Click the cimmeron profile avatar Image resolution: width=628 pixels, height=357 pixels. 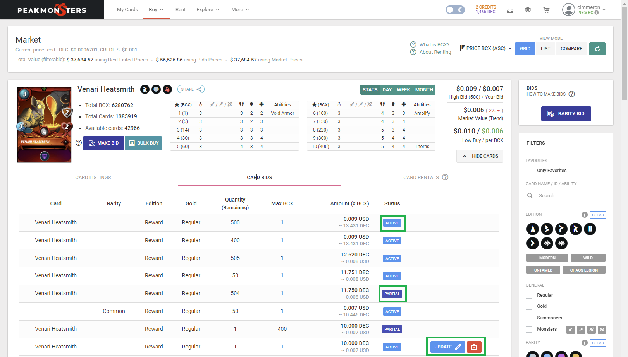568,10
